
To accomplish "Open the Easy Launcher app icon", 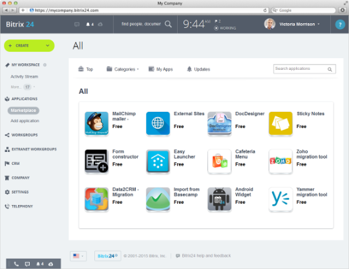I will click(158, 162).
